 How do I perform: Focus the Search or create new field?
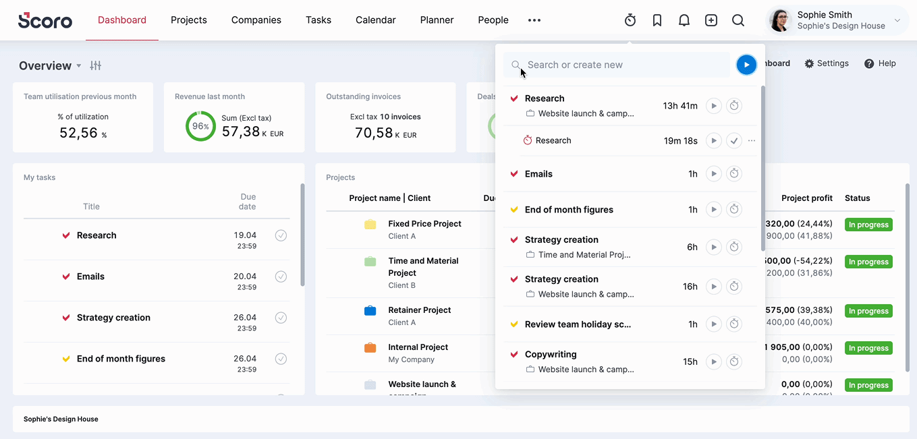click(617, 65)
